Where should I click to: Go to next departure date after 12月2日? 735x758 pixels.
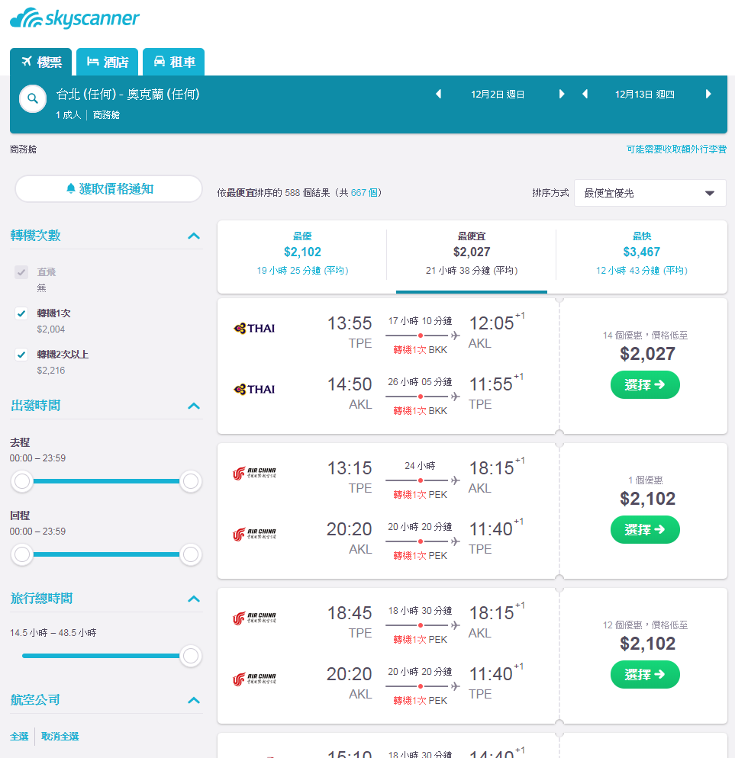click(561, 94)
